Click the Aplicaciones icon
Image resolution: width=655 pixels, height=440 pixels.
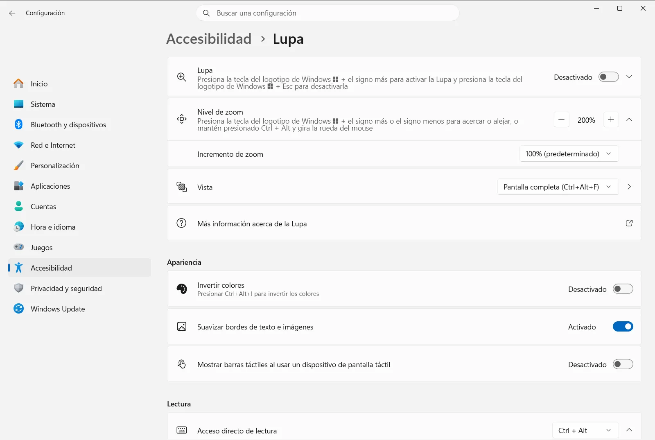click(x=18, y=186)
